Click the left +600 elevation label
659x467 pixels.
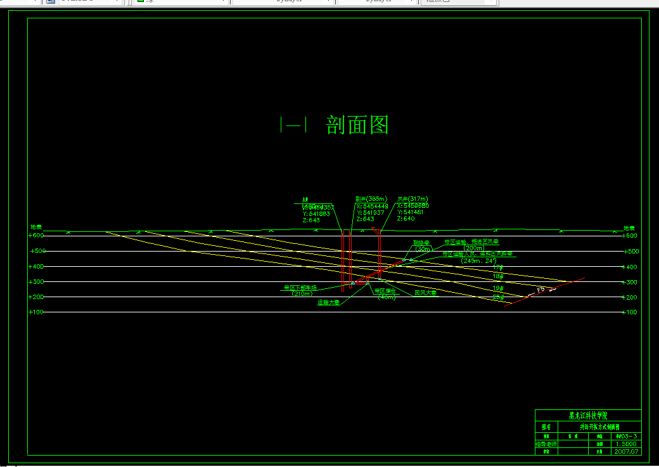[36, 235]
